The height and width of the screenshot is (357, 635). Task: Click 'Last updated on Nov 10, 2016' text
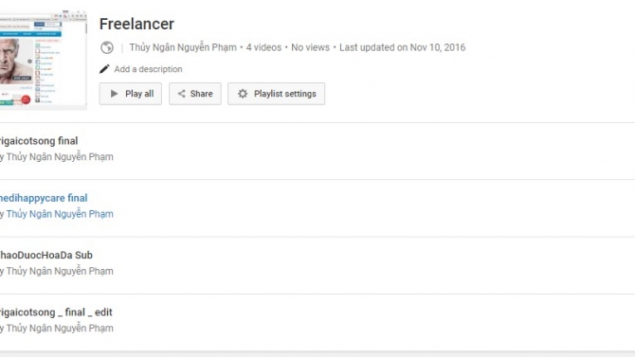click(x=402, y=47)
